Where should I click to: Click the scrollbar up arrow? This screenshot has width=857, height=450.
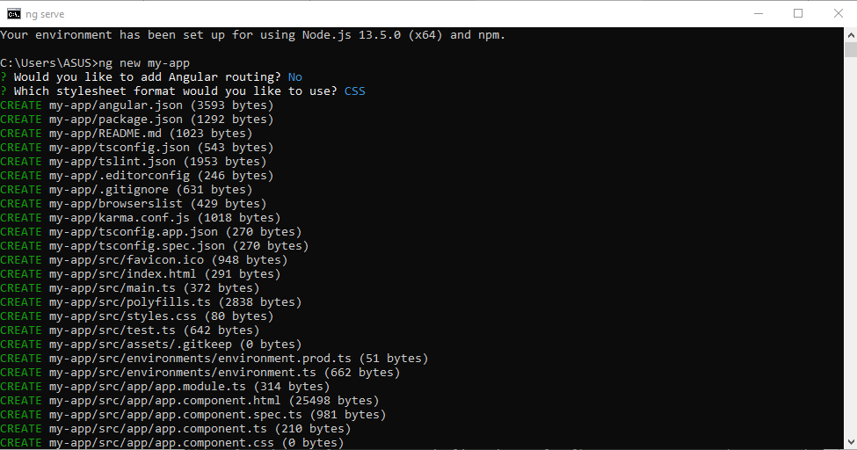point(851,34)
